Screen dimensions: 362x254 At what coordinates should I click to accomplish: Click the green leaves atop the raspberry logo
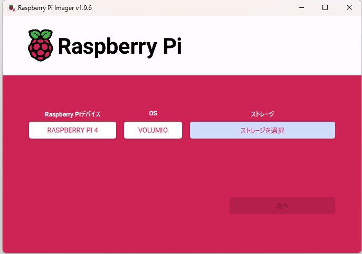pyautogui.click(x=40, y=35)
